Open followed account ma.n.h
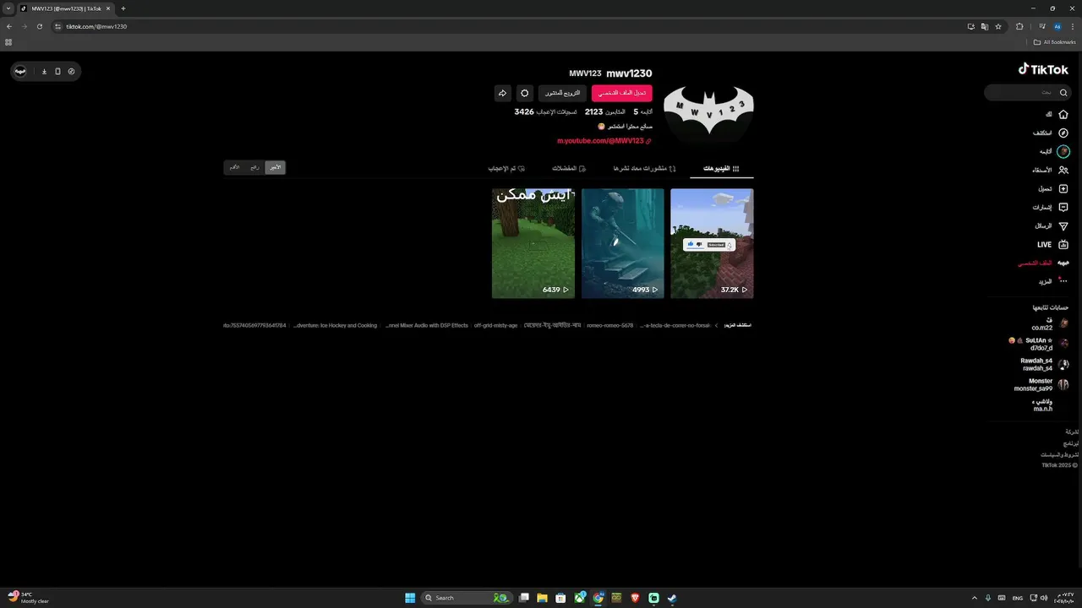The image size is (1082, 608). coord(1051,404)
